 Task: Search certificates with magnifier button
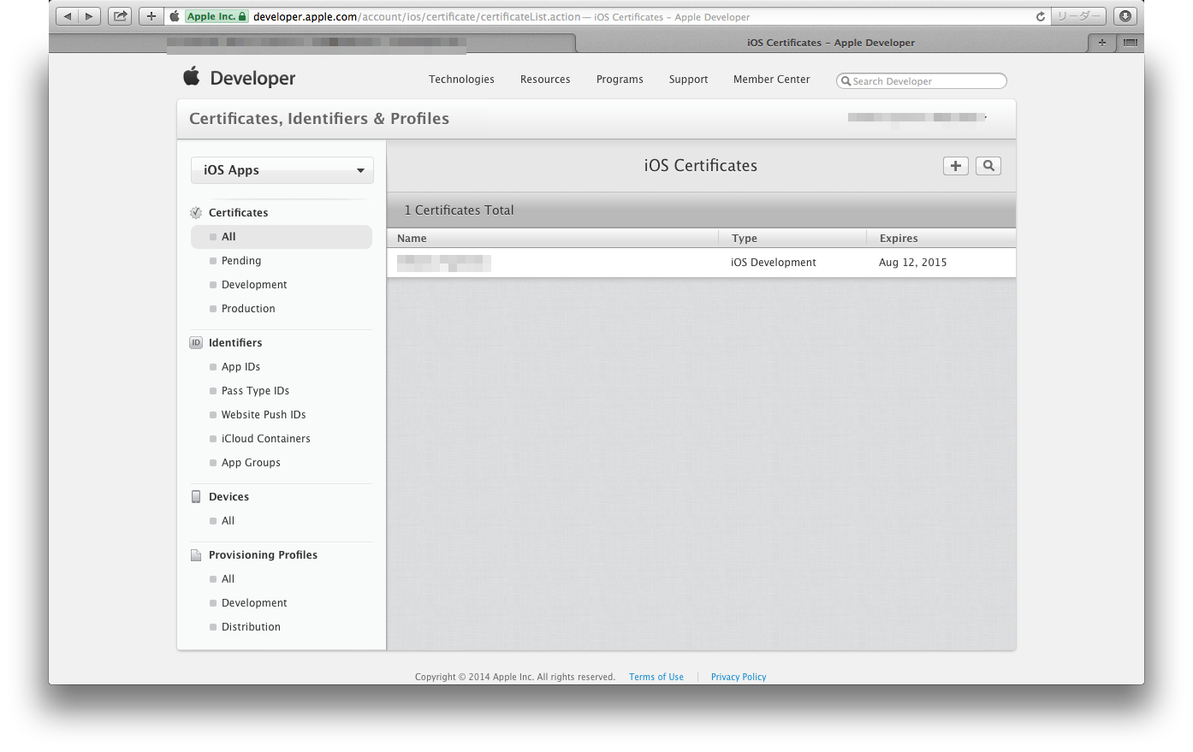988,166
